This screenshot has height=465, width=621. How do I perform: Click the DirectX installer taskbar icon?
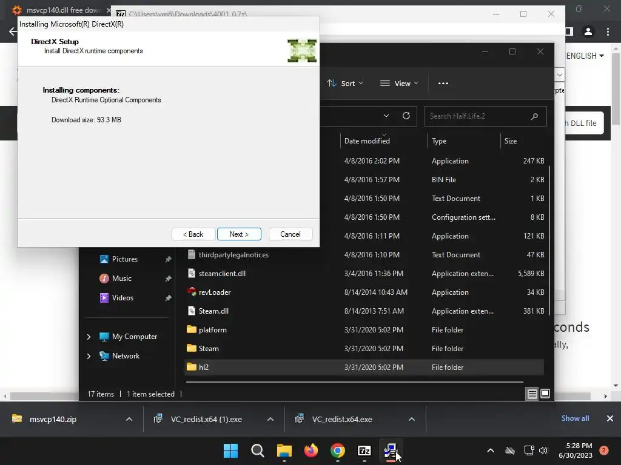click(391, 450)
